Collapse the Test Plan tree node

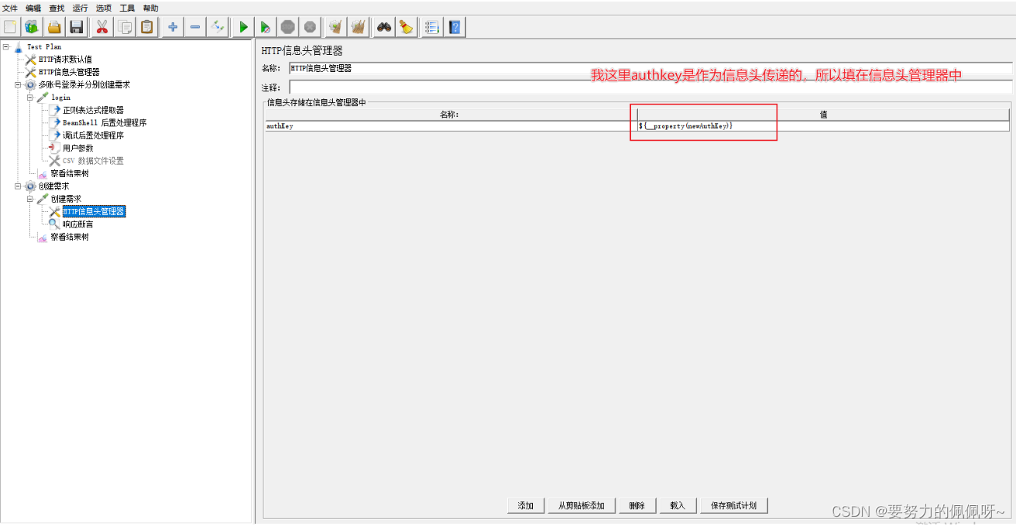[x=5, y=46]
